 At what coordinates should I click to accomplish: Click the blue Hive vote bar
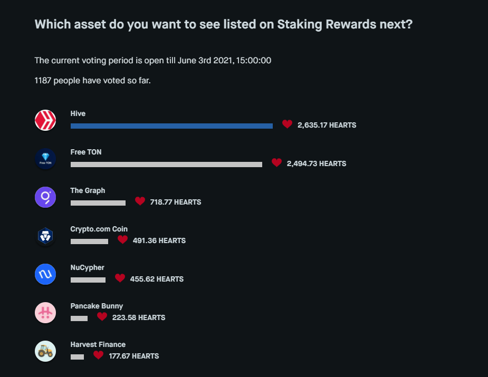tap(171, 126)
